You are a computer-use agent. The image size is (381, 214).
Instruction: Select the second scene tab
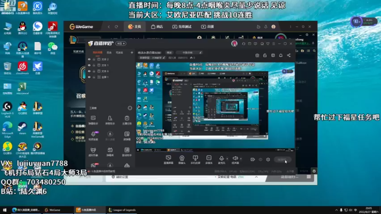(109, 52)
